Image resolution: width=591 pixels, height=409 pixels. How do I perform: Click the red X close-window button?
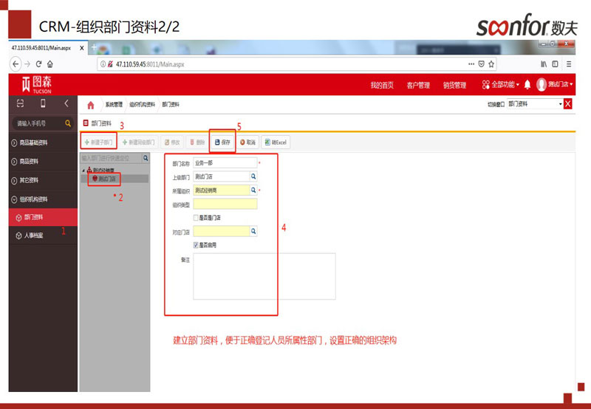click(567, 104)
